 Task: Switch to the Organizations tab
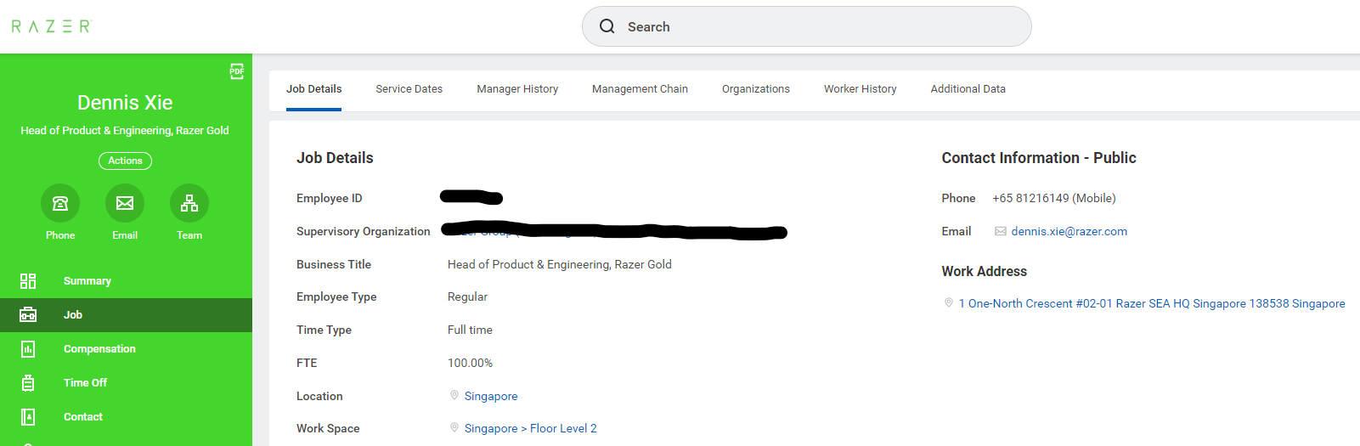756,89
